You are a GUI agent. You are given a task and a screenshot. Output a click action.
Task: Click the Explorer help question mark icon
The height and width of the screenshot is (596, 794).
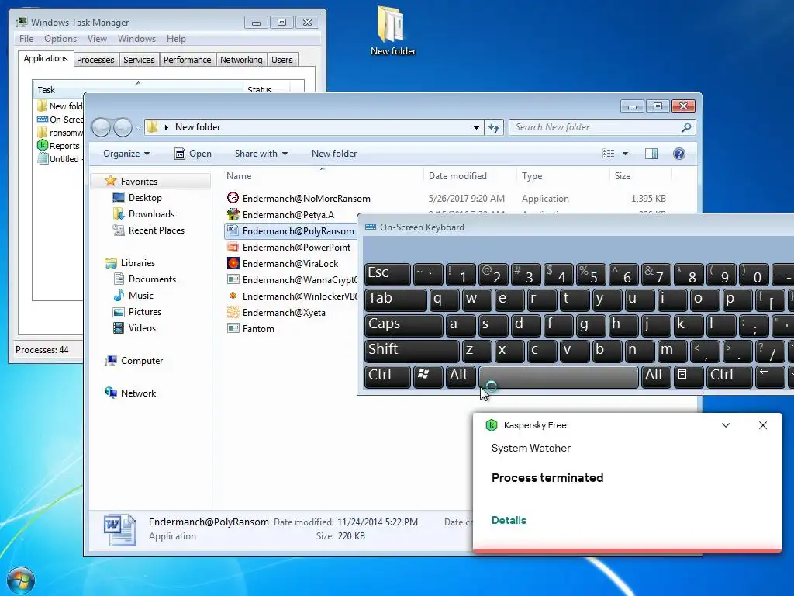[679, 154]
